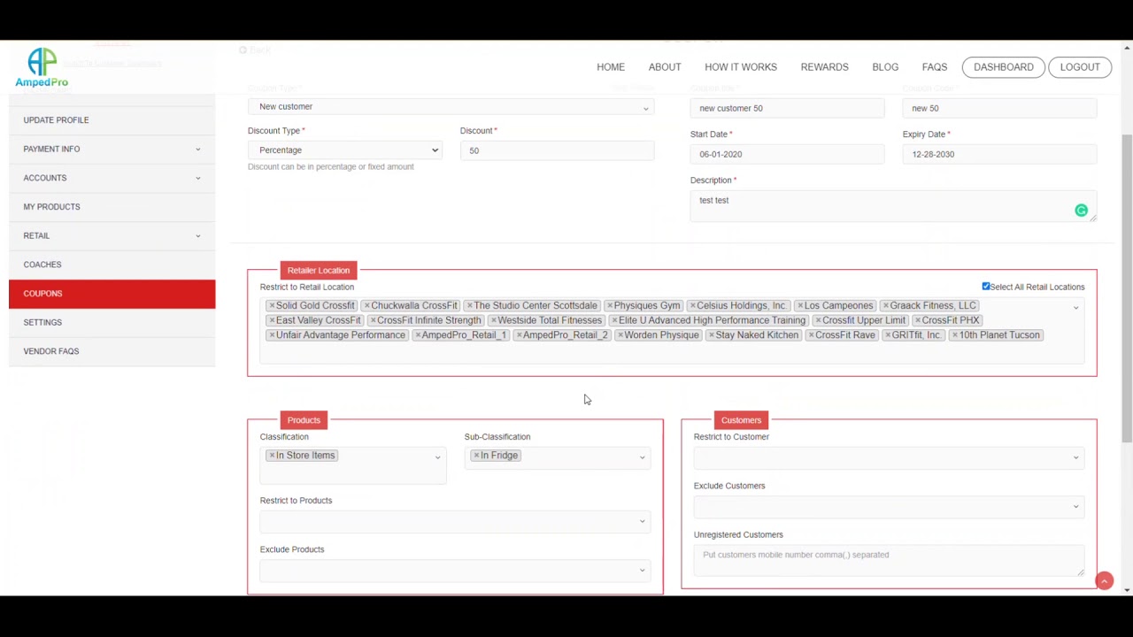Remove AmpedPro_Retail_1 location tag
This screenshot has width=1133, height=637.
point(418,335)
